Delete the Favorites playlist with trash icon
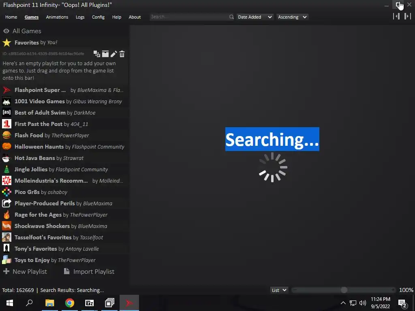Viewport: 415px width, 311px height. 122,54
